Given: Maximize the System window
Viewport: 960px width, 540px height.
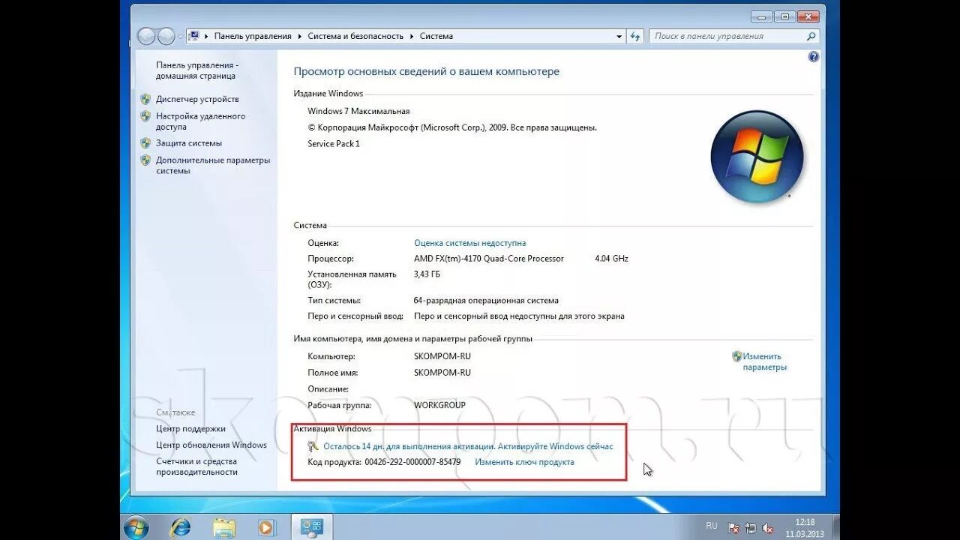Looking at the screenshot, I should pyautogui.click(x=785, y=16).
